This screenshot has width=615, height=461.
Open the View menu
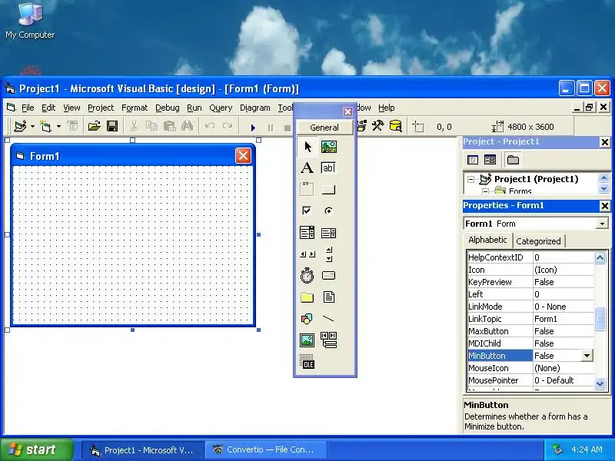71,108
